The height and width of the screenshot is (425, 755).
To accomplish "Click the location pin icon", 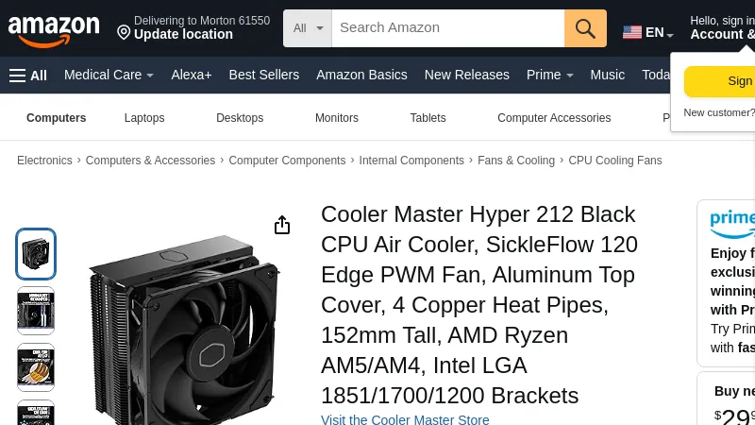I will pyautogui.click(x=124, y=33).
